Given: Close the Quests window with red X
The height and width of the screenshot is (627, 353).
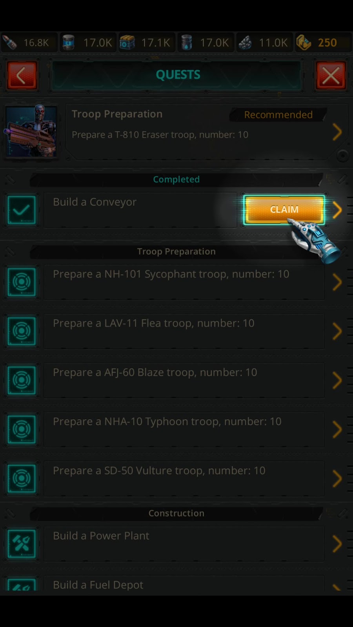Looking at the screenshot, I should coord(331,75).
